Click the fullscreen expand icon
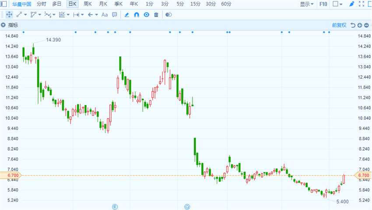This screenshot has height=210, width=372. coord(361,4)
